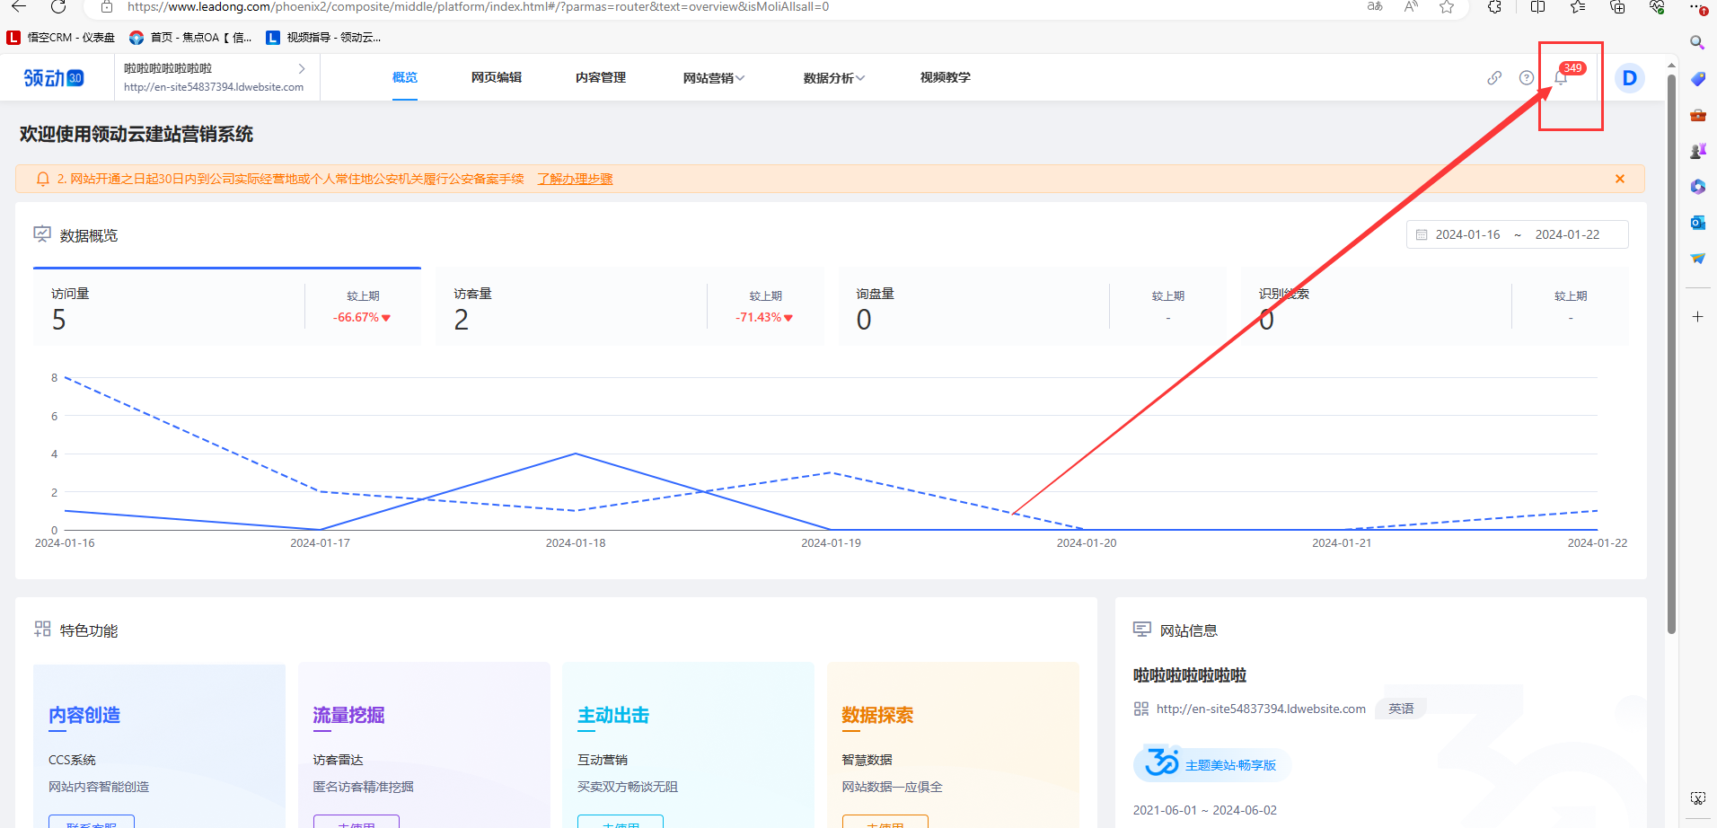This screenshot has height=828, width=1717.
Task: Open Outlook from the Edge sidebar
Action: [1697, 223]
